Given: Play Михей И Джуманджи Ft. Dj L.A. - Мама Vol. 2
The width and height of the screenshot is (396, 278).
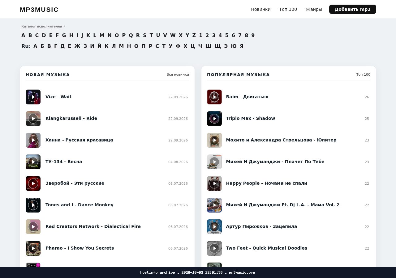Looking at the screenshot, I should pyautogui.click(x=214, y=205).
